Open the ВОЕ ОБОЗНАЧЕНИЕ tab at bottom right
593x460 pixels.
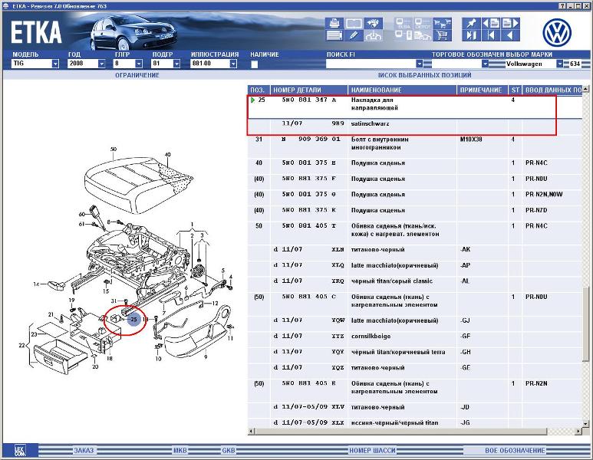[515, 451]
